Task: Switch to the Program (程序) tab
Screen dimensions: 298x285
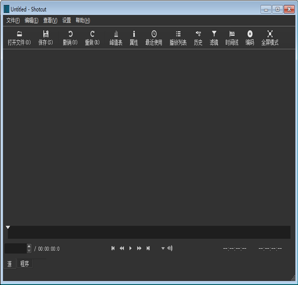Action: click(25, 264)
